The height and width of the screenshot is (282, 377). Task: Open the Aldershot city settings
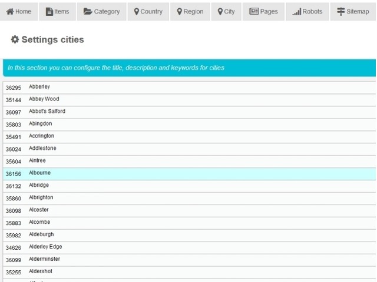[x=41, y=272]
